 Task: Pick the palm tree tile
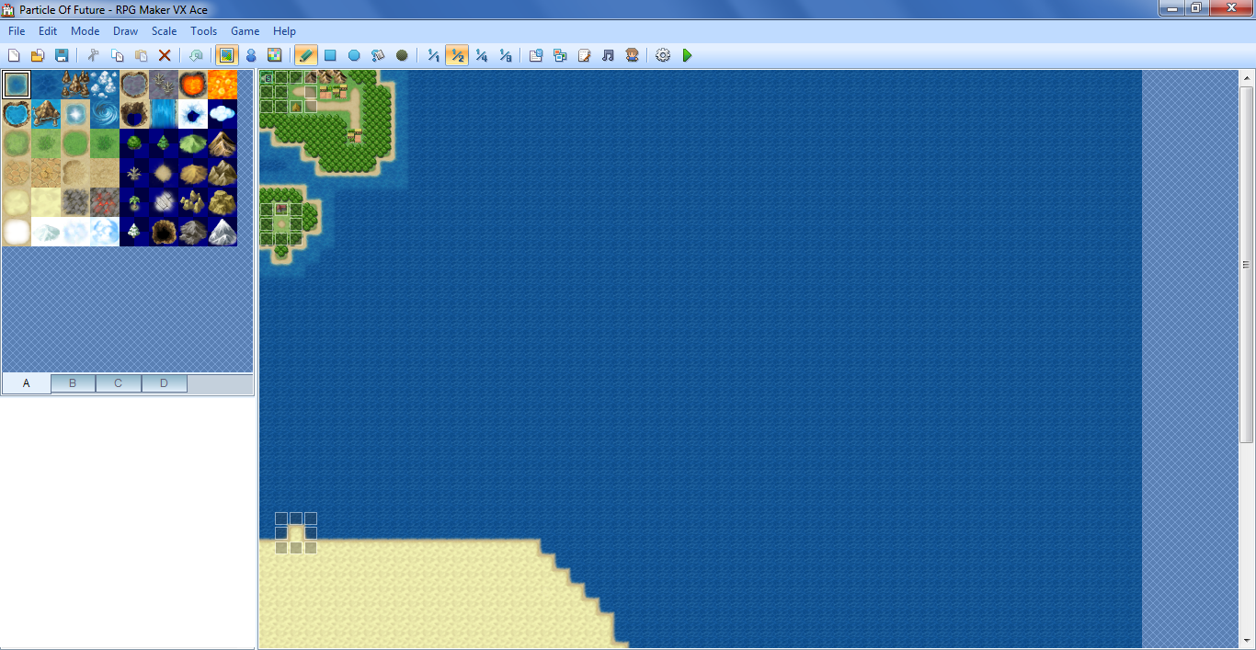pos(134,202)
